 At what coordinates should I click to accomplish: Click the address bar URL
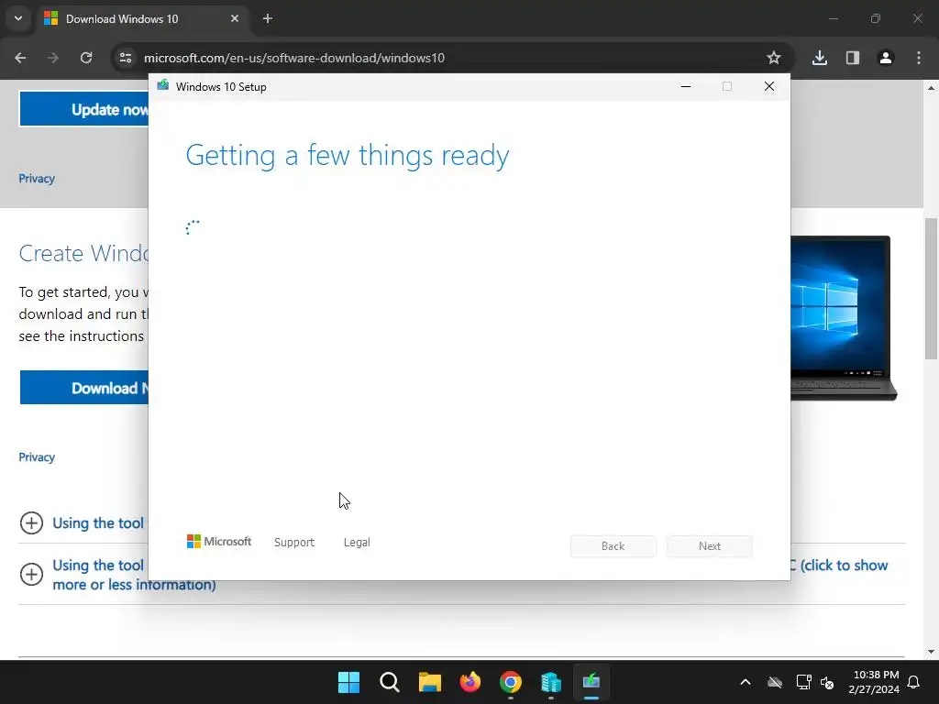(x=294, y=58)
